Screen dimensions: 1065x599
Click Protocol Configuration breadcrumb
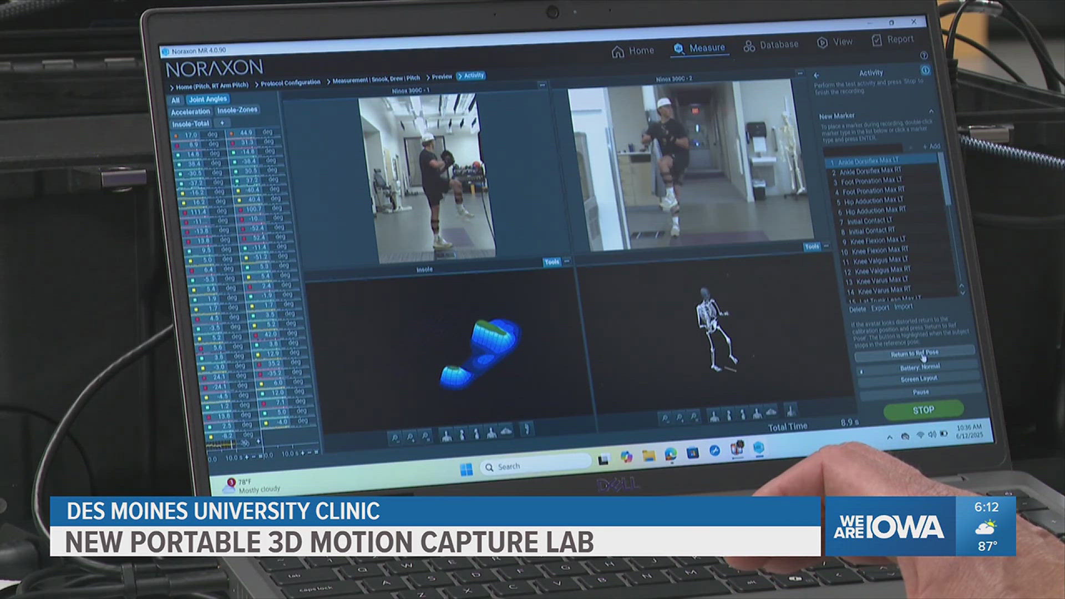tap(290, 83)
